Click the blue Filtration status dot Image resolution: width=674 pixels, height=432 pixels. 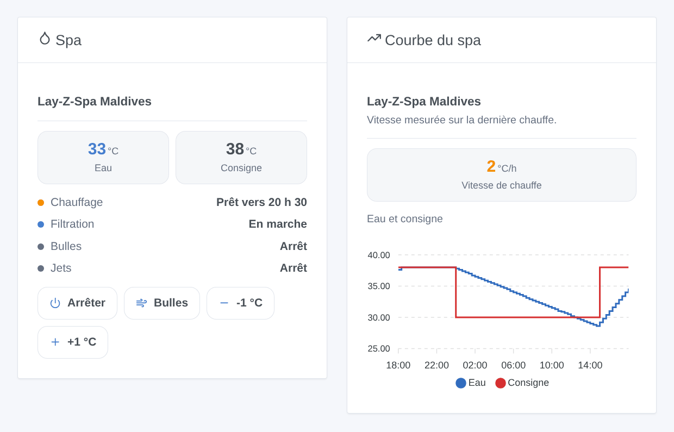41,224
